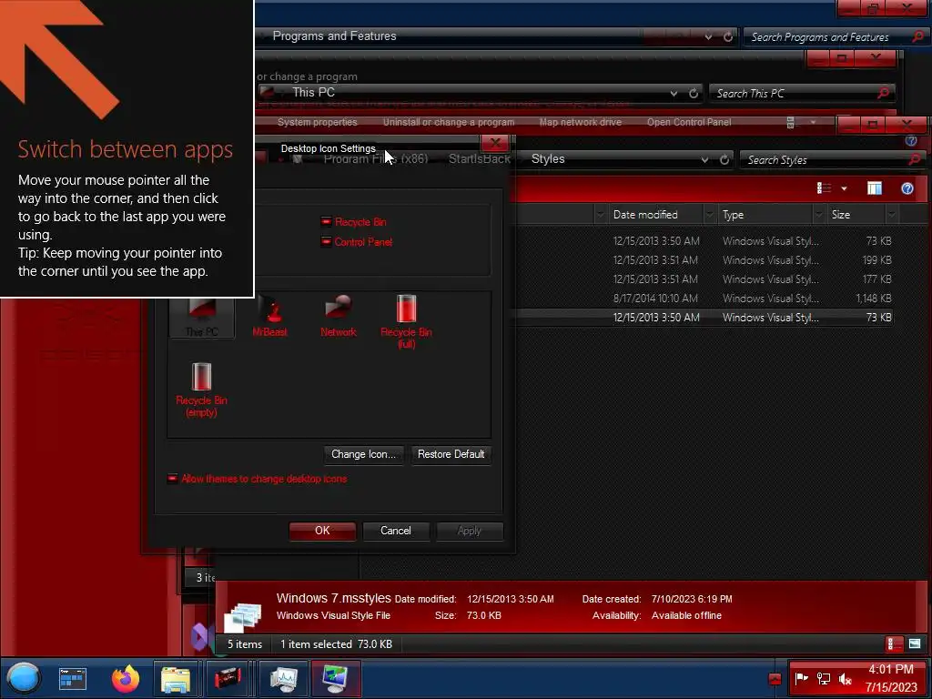Open the Name column filter dropdown
Screen dimensions: 932x699
(601, 215)
